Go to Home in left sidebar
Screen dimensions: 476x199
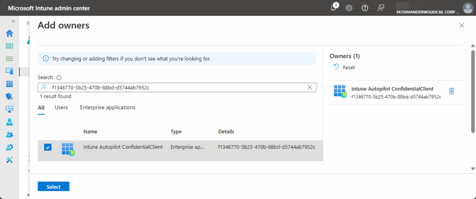coord(9,33)
